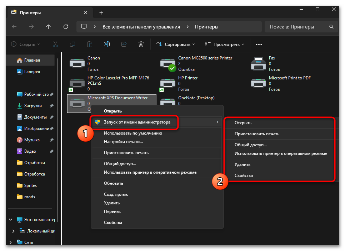Click Все элементы панели управления breadcrumb
This screenshot has width=345, height=251.
click(x=141, y=27)
